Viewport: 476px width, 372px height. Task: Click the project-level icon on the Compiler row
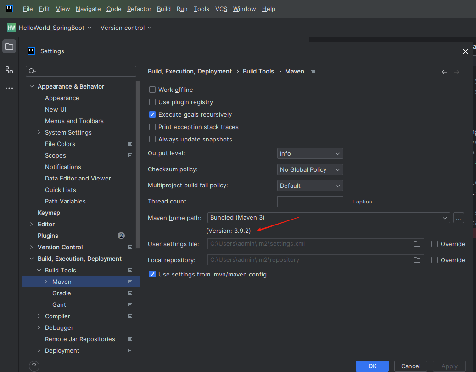click(x=130, y=316)
